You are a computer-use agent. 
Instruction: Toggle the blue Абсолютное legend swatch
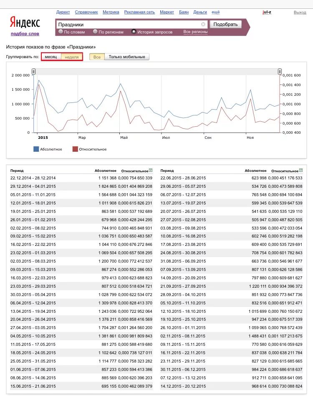coord(36,149)
